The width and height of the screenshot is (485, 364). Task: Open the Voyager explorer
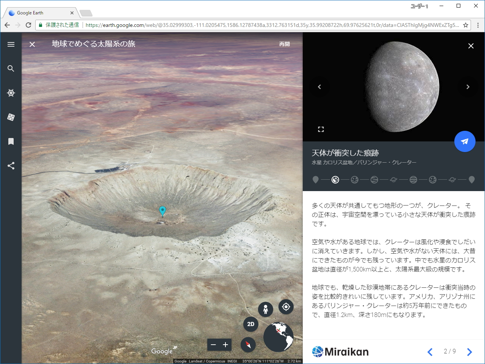11,93
